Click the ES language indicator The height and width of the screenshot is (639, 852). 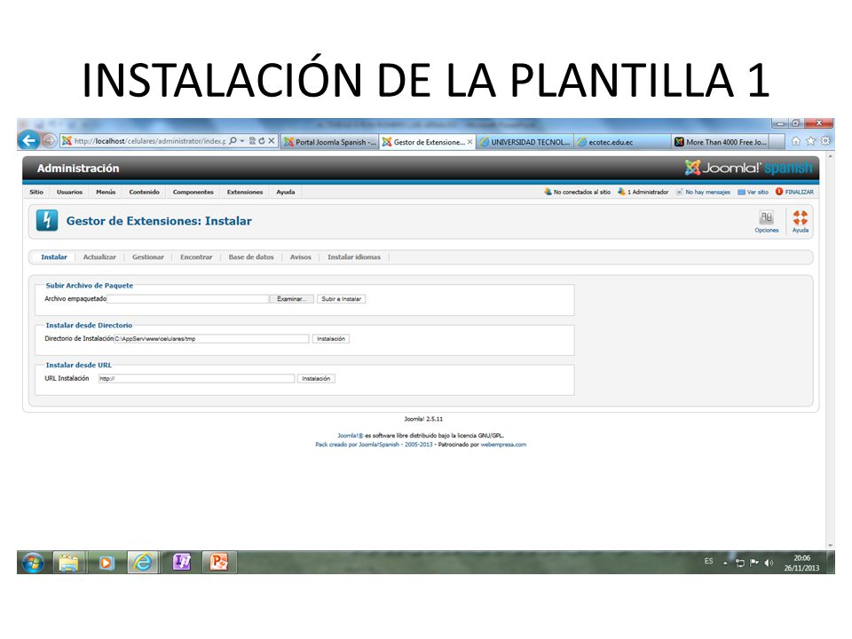pos(708,561)
